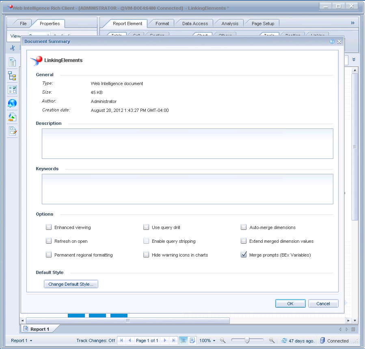This screenshot has height=349, width=365.
Task: Click inside the Keywords text box
Action: (x=188, y=189)
